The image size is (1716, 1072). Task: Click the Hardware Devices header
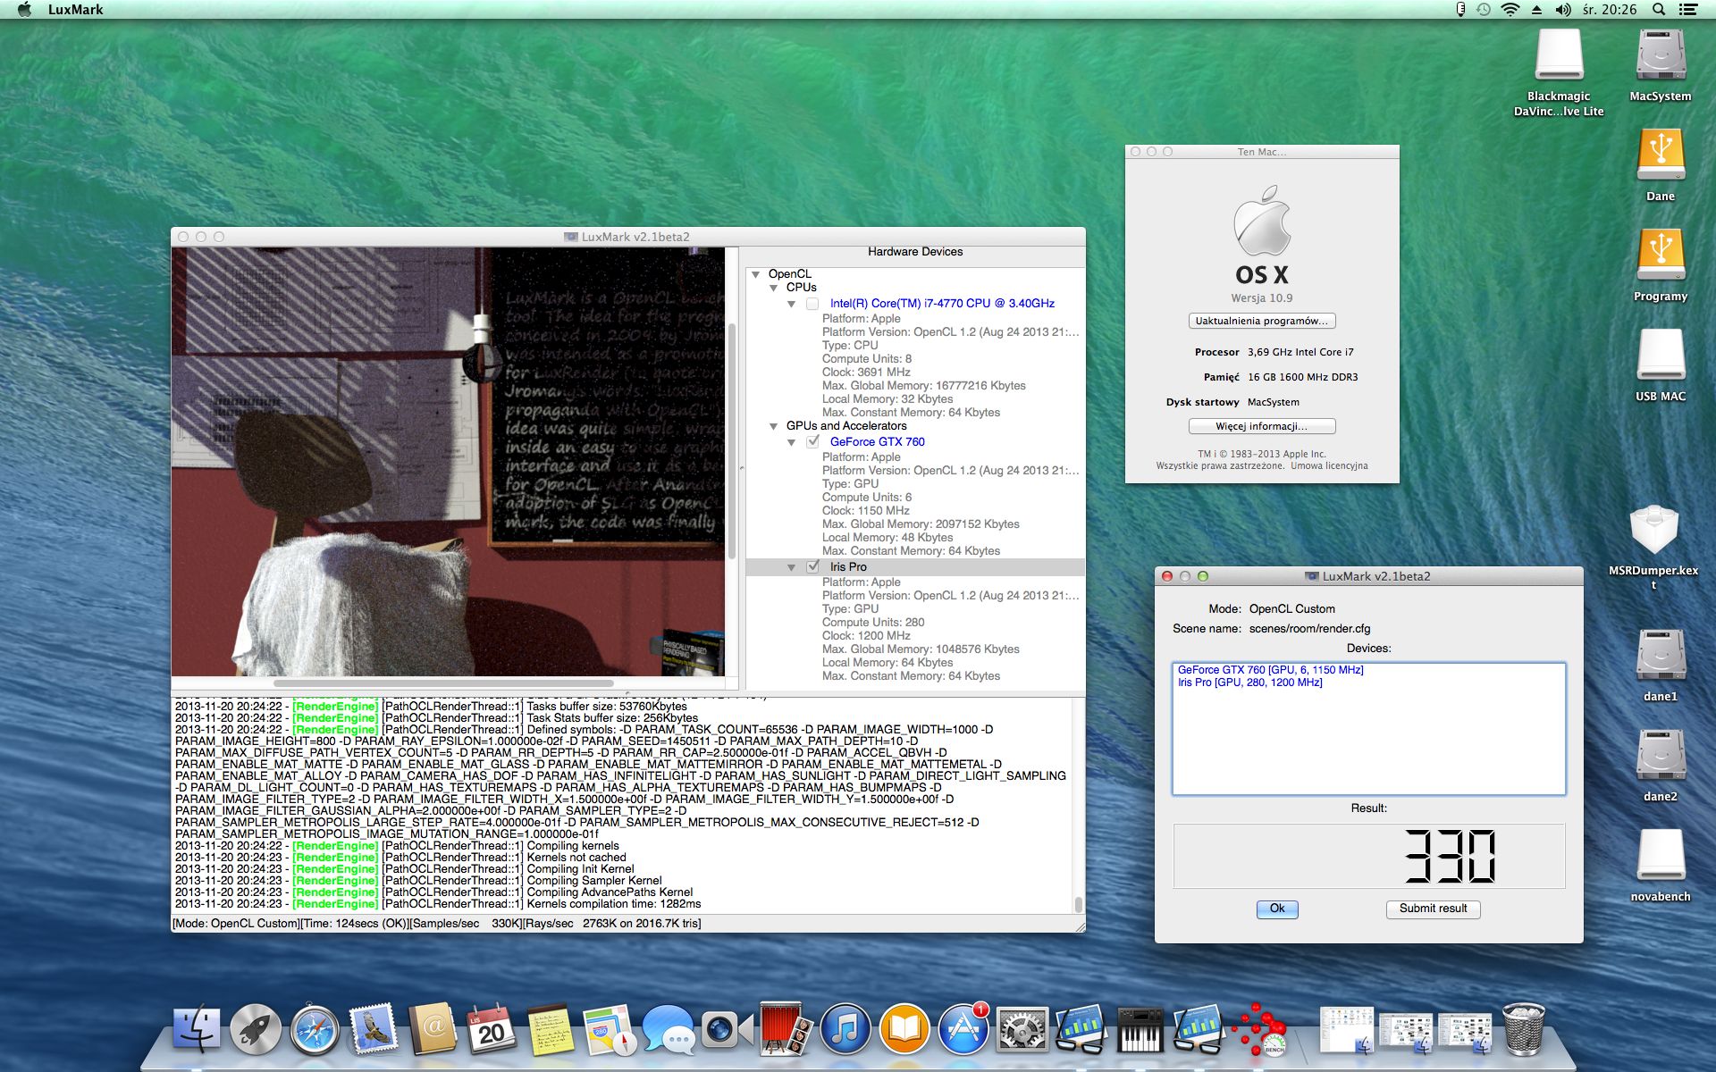[x=915, y=252]
